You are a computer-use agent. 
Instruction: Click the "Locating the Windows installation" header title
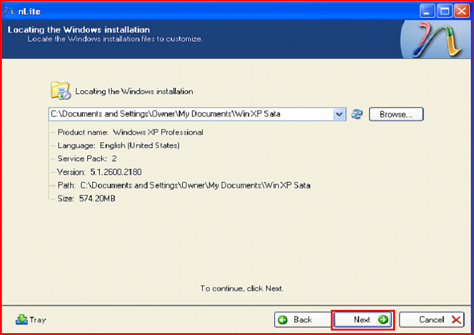click(x=78, y=30)
